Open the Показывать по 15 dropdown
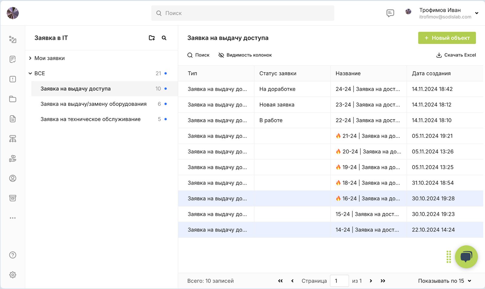The height and width of the screenshot is (289, 485). (445, 281)
